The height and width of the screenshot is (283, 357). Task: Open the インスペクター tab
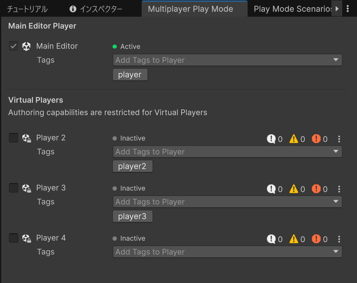[x=95, y=9]
